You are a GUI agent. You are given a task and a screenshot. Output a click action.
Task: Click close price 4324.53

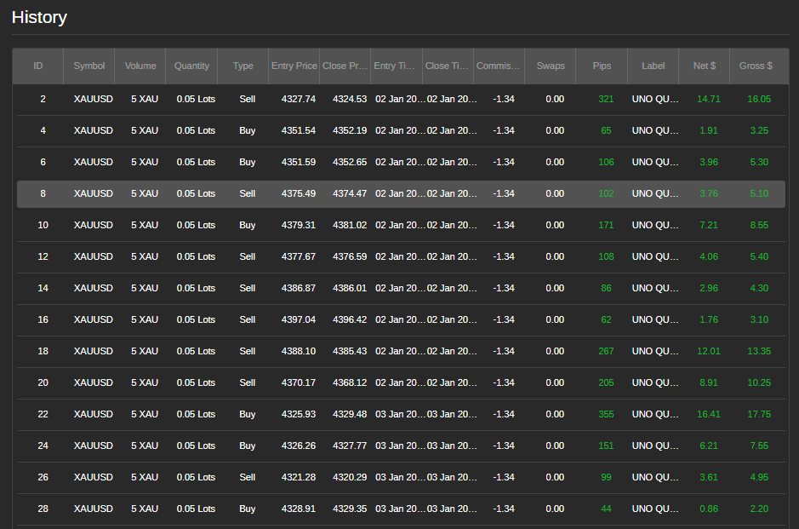point(350,99)
